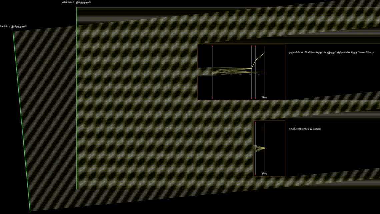Select the white middle lens in upper inset
This screenshot has height=214, width=380.
pyautogui.click(x=252, y=83)
